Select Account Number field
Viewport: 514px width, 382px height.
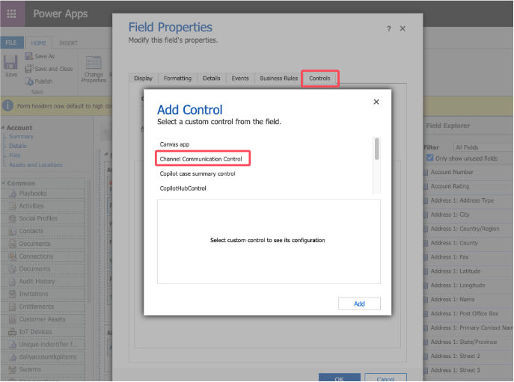[452, 173]
